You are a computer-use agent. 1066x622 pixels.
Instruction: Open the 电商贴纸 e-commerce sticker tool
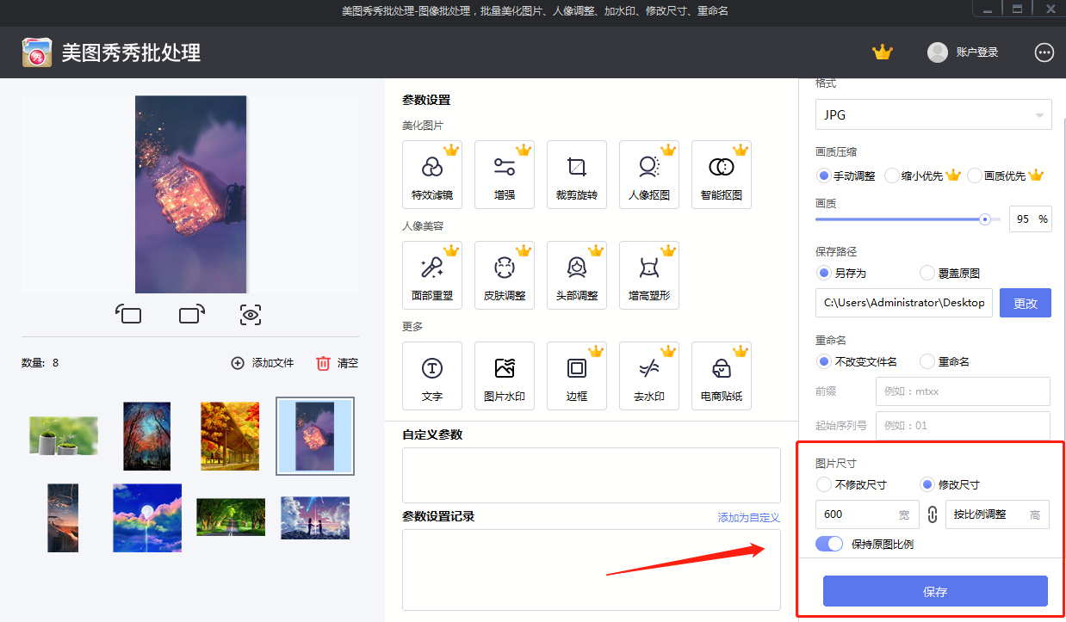coord(722,376)
